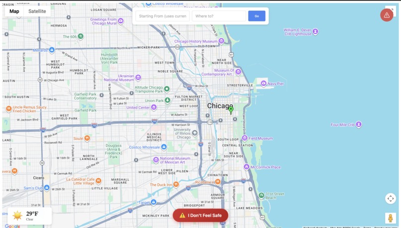Select the Field Museum marker icon

[244, 138]
